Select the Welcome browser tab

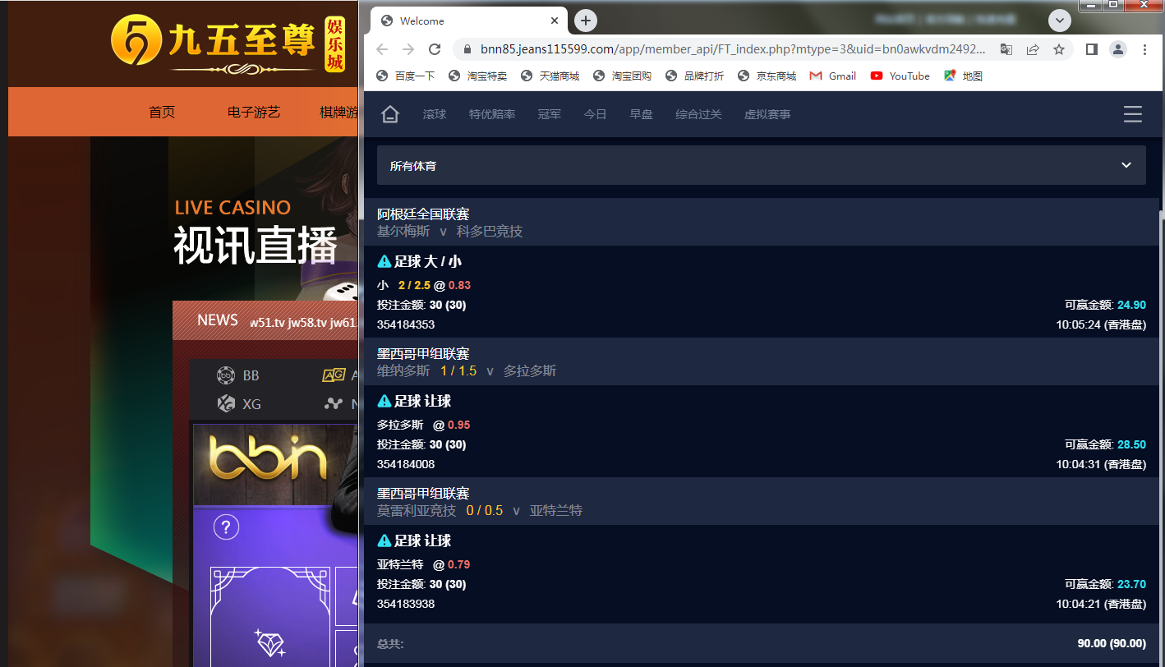click(469, 21)
